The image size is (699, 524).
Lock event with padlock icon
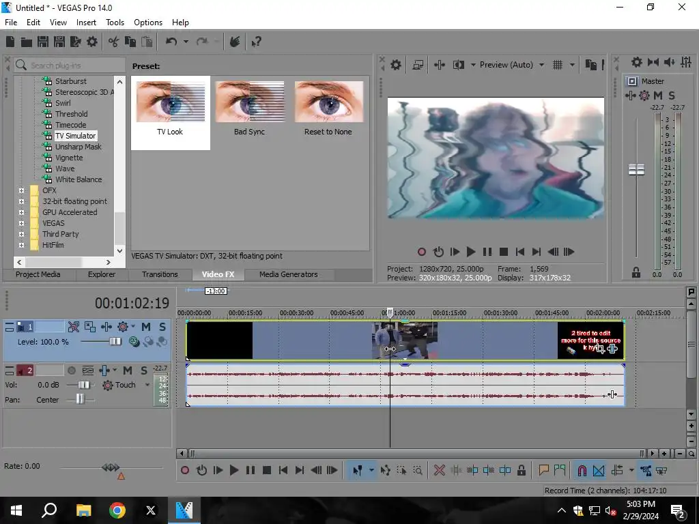[x=521, y=470]
